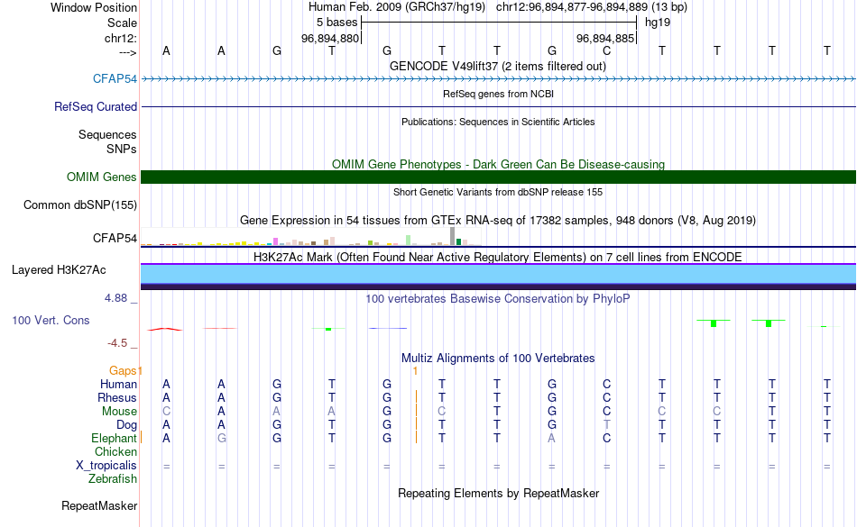Viewport: 857px width, 527px height.
Task: Click the '5 bases' scale bar label
Action: pos(336,23)
